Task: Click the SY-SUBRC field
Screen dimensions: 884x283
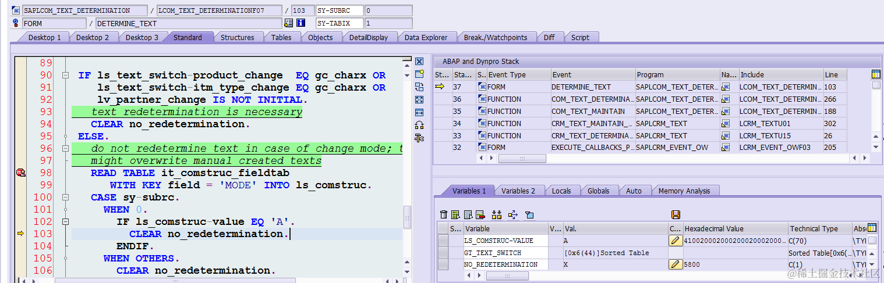Action: click(340, 10)
